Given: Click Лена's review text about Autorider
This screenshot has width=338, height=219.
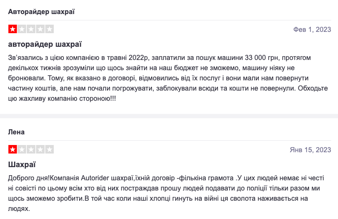Looking at the screenshot, I should [x=166, y=193].
